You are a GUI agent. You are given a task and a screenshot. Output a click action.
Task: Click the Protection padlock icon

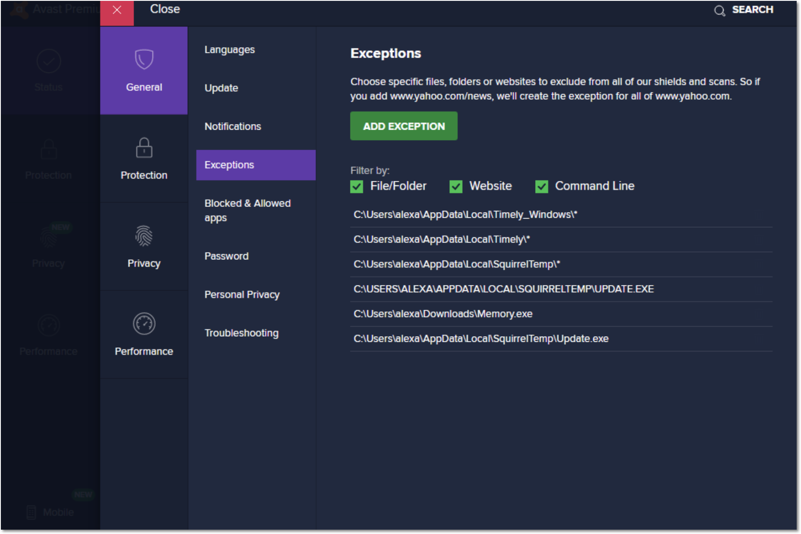(144, 148)
